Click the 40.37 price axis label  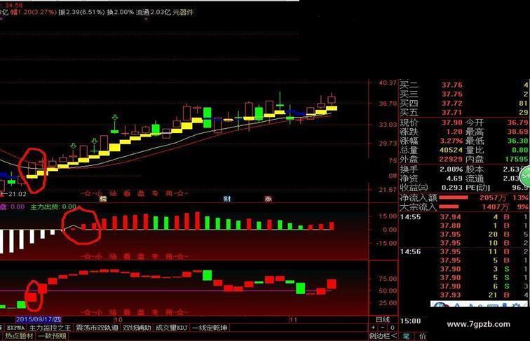[388, 83]
